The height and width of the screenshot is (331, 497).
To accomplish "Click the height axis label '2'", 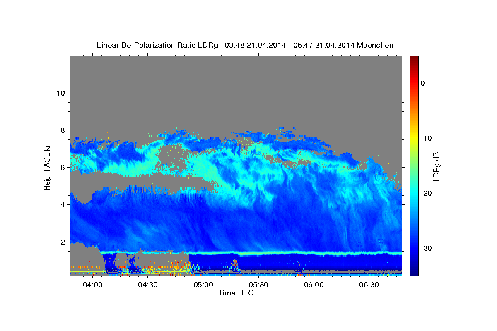I will pos(63,242).
